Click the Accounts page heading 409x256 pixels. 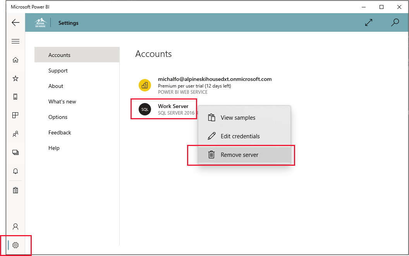point(153,54)
